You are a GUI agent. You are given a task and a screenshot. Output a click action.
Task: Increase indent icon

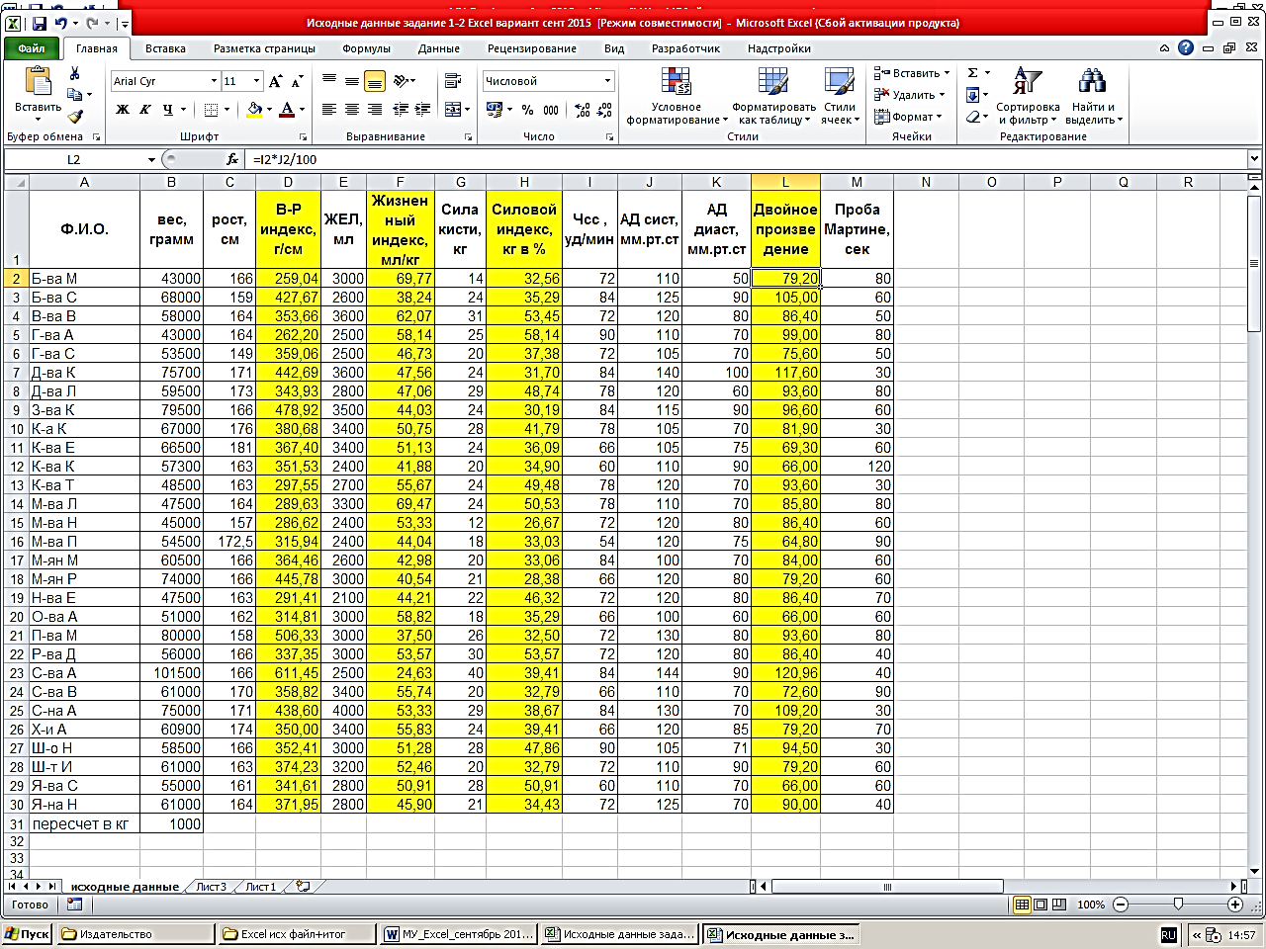pos(422,110)
